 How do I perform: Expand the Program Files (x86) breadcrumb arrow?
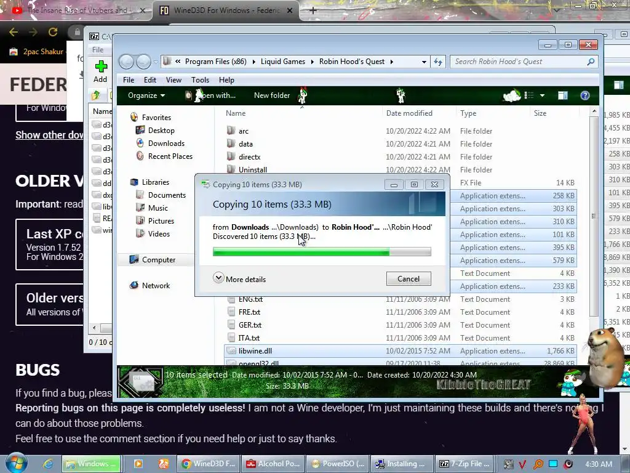coord(253,62)
